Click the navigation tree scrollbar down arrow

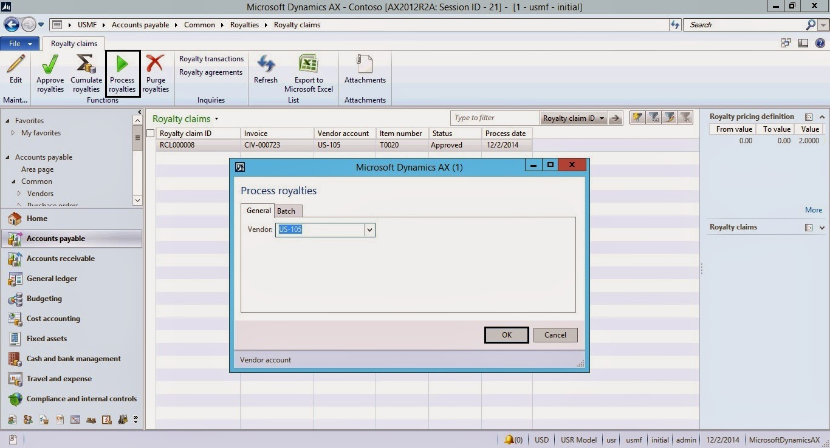pos(137,200)
